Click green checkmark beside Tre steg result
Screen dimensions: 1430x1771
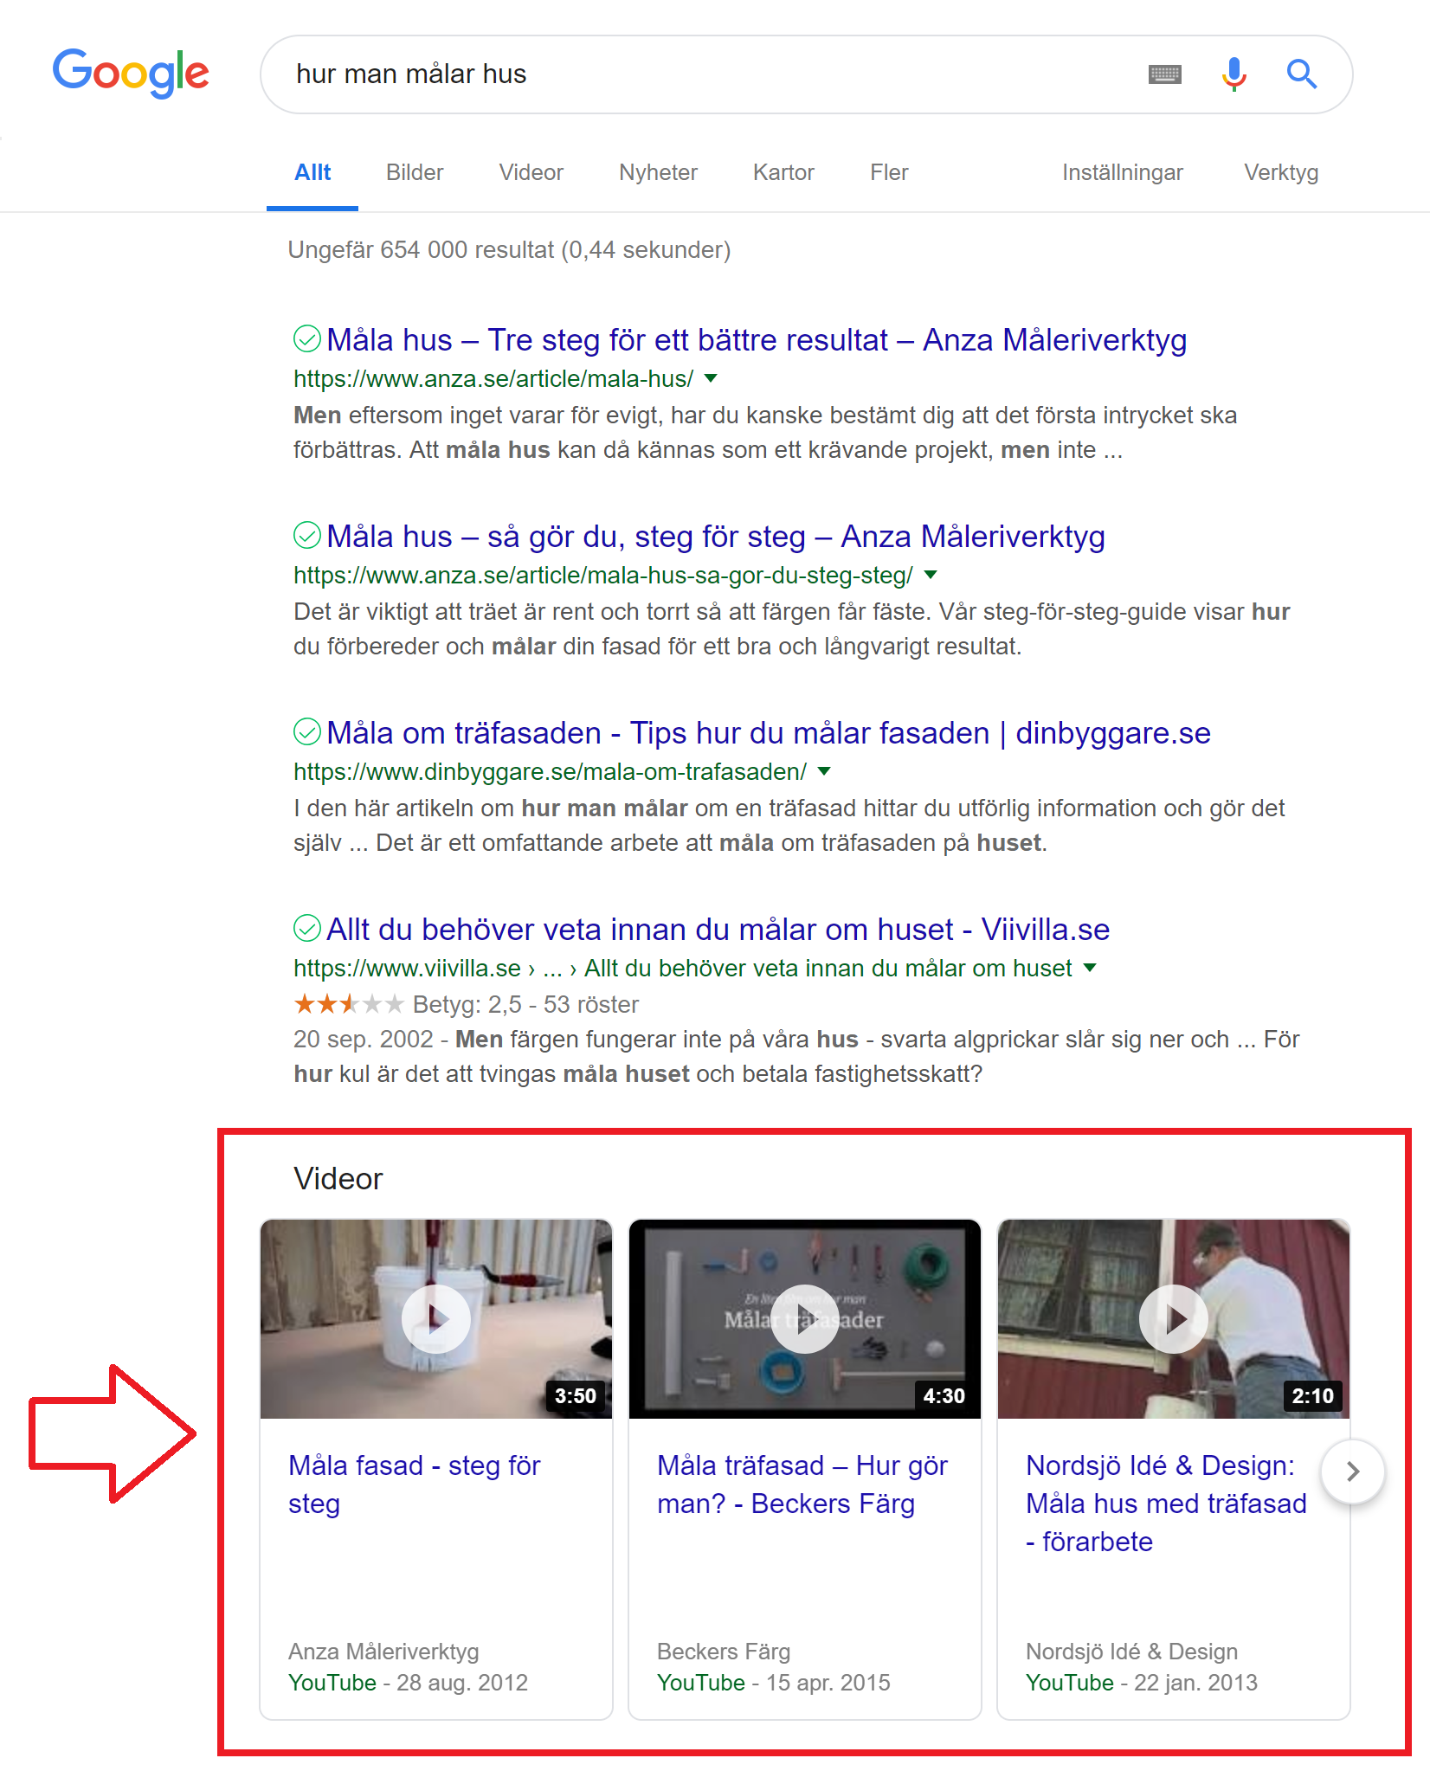coord(306,339)
